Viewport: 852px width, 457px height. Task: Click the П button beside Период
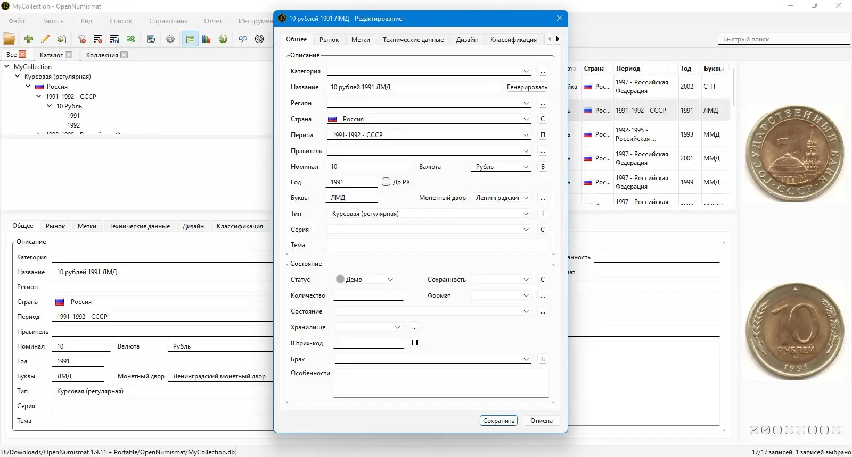543,135
